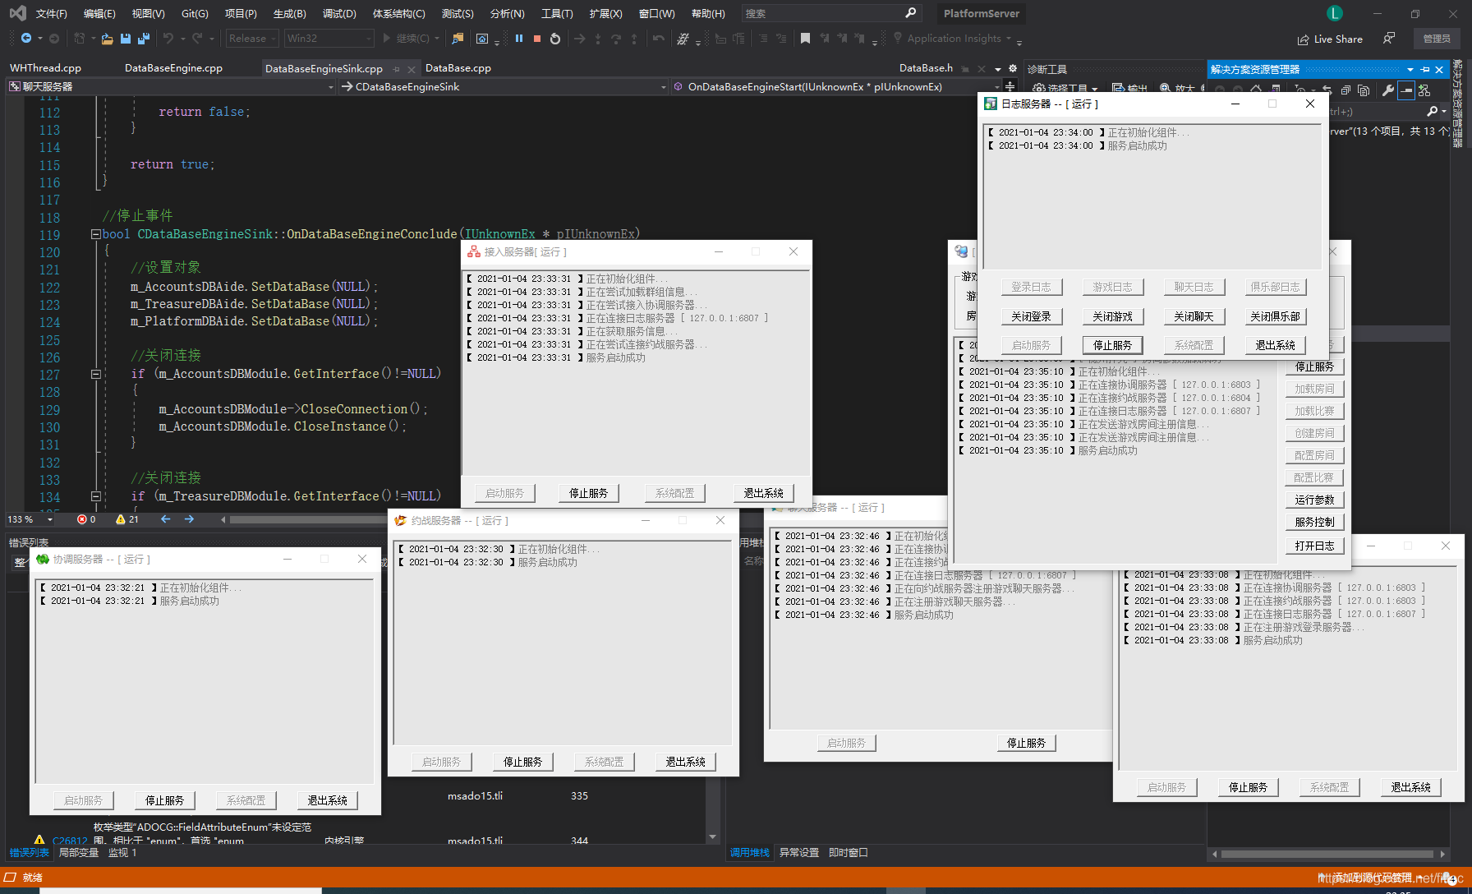Click the 服务控制 button
The width and height of the screenshot is (1472, 894).
coord(1314,522)
